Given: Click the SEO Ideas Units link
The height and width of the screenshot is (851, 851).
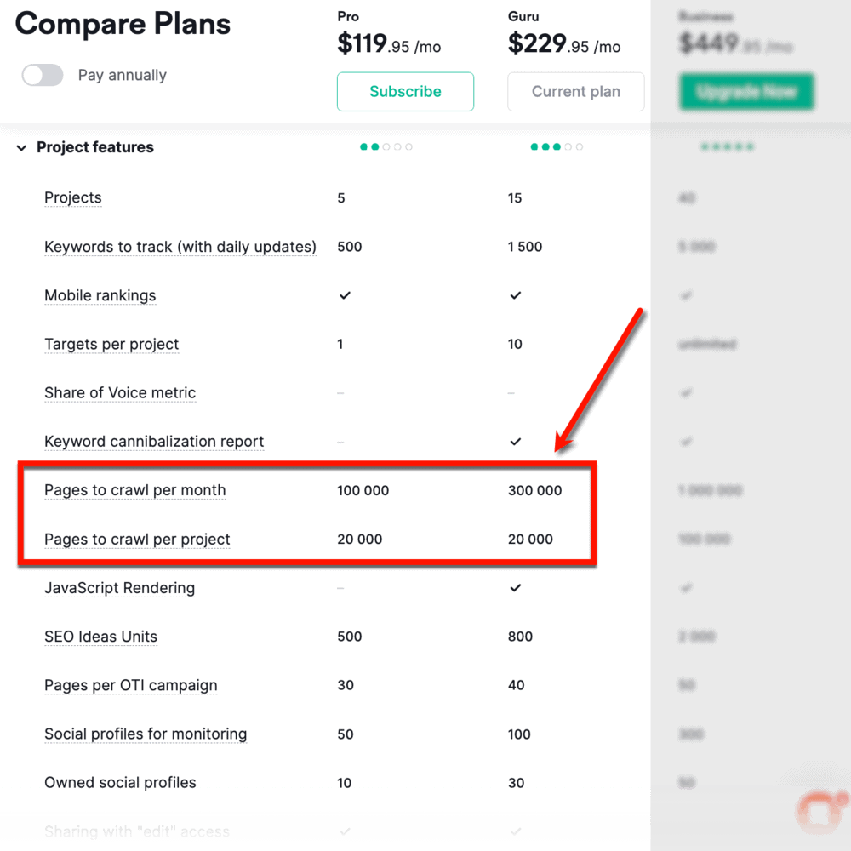Looking at the screenshot, I should 100,637.
